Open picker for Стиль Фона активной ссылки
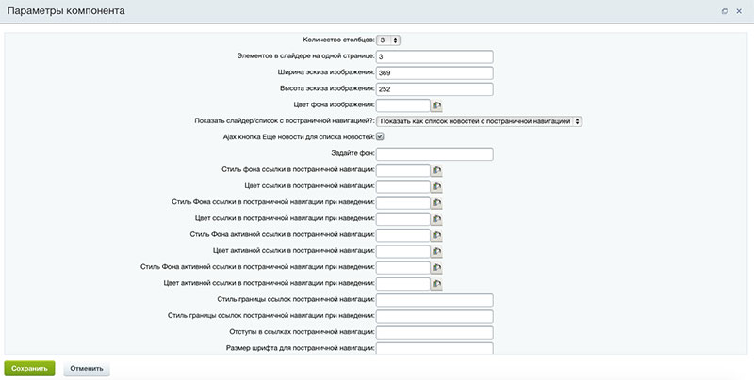 [437, 234]
